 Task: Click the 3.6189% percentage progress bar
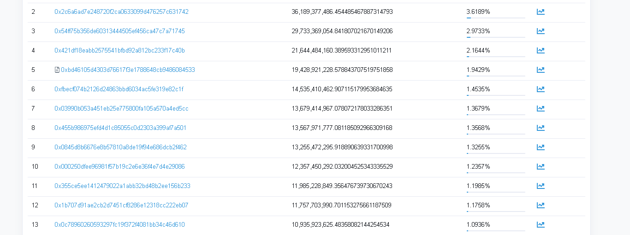(496, 18)
